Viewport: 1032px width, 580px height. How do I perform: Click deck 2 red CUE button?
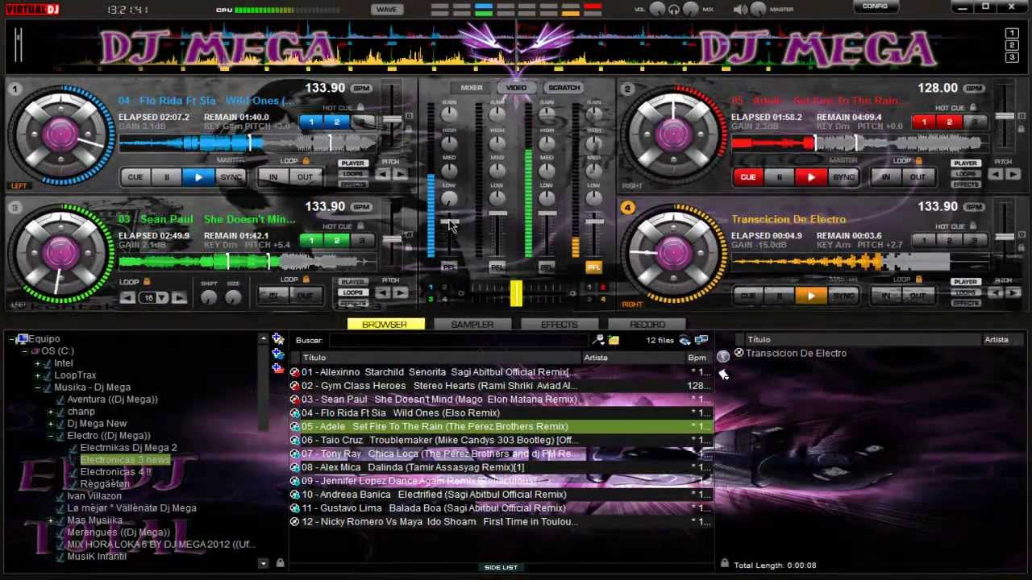tap(748, 177)
